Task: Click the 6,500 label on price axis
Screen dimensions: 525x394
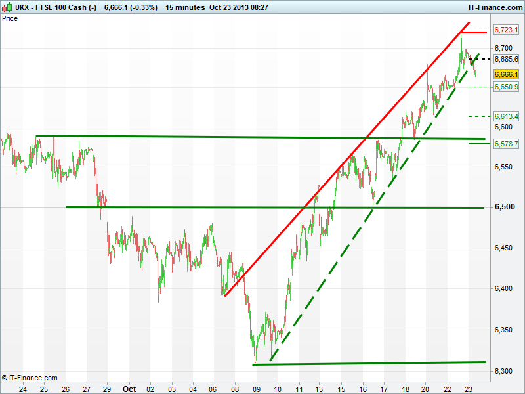Action: click(504, 208)
